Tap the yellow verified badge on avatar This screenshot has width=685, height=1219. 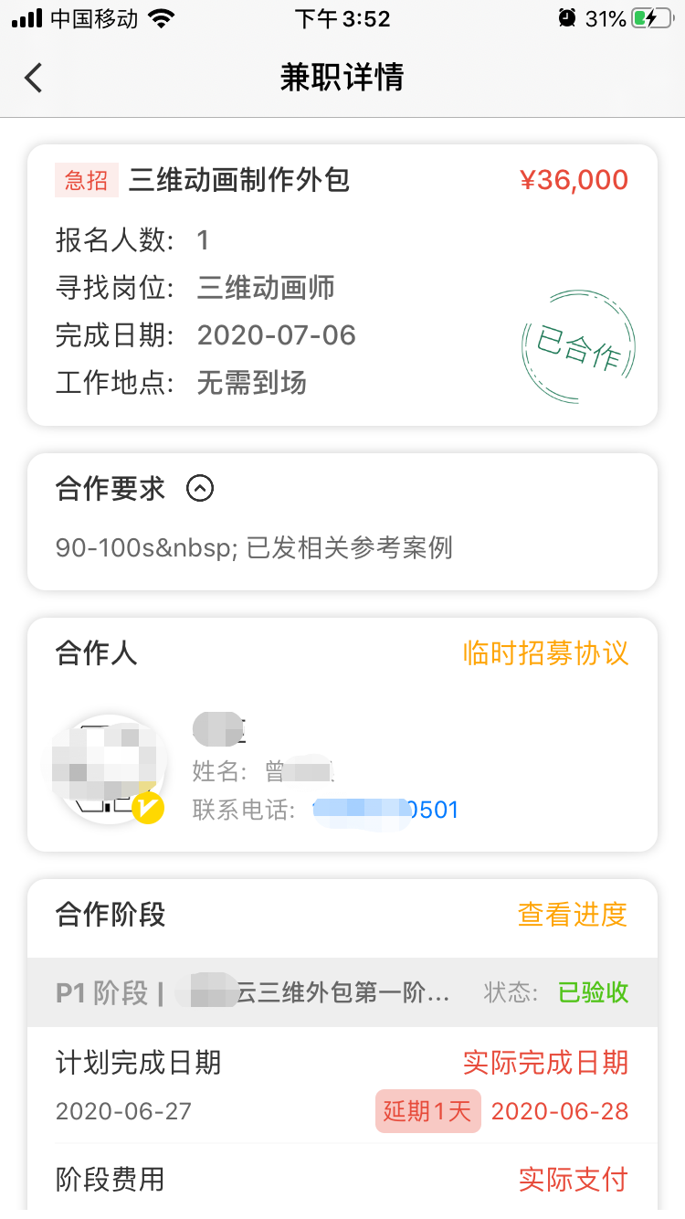pos(147,808)
